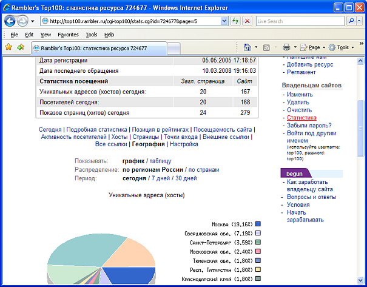Expand the address bar history dropdown
This screenshot has height=287, width=367.
click(x=224, y=21)
